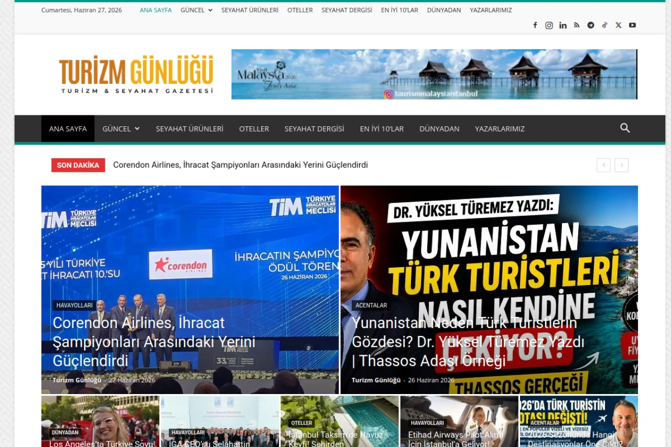Click ACENTALAR tag on Yunanistan article
The width and height of the screenshot is (671, 447).
(x=371, y=306)
